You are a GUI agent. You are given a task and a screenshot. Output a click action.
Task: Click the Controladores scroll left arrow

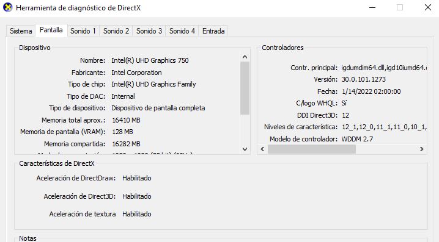pos(262,149)
